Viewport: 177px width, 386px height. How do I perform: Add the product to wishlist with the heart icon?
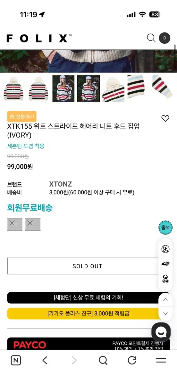[165, 118]
